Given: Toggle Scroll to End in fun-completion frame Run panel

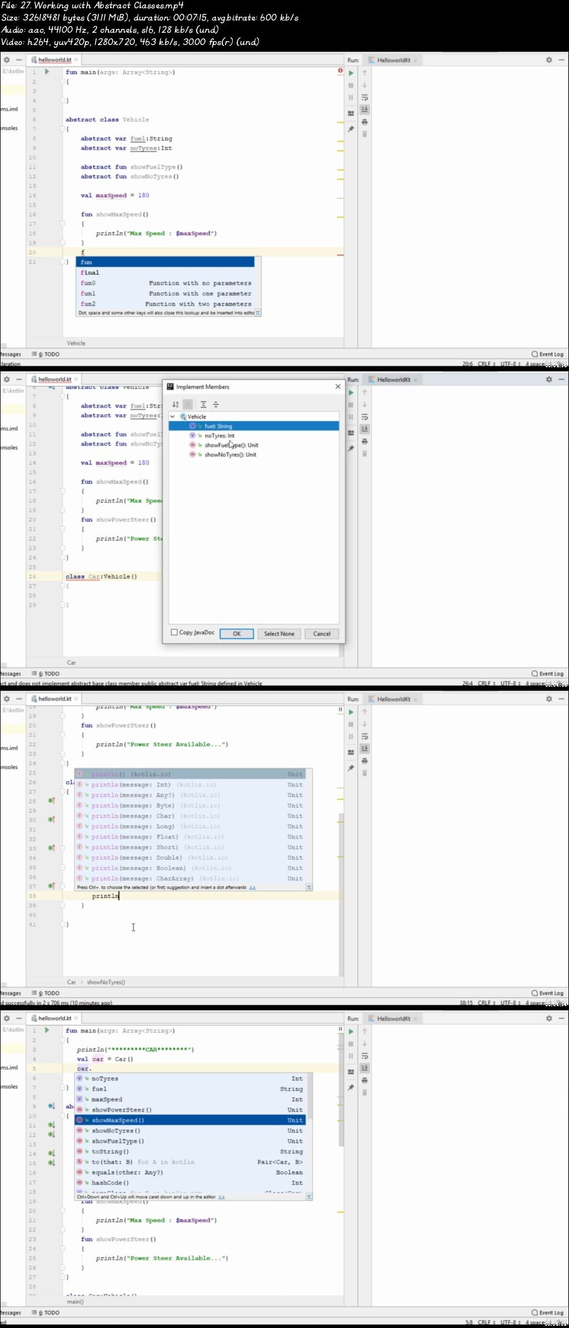Looking at the screenshot, I should click(x=365, y=109).
